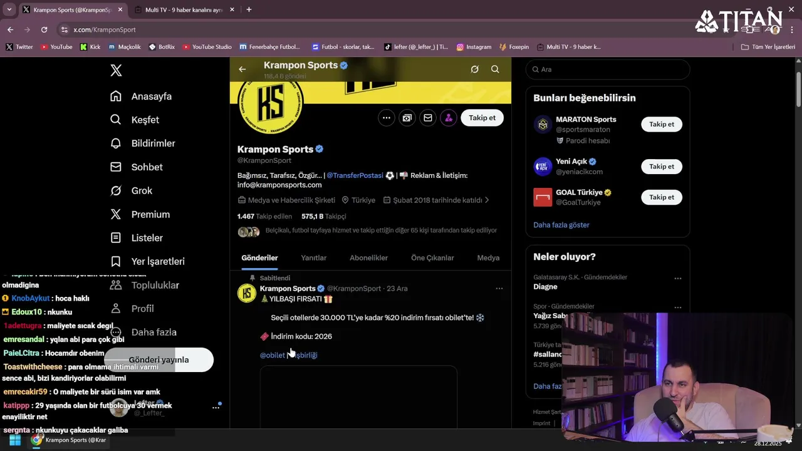Open Diagne trend more options
This screenshot has height=451, width=802.
tap(678, 278)
